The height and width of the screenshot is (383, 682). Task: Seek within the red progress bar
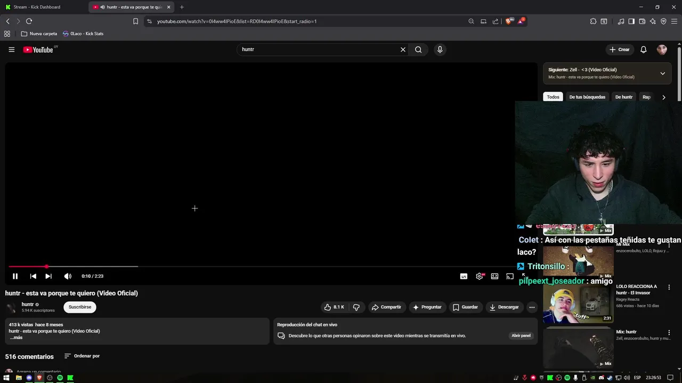click(28, 267)
